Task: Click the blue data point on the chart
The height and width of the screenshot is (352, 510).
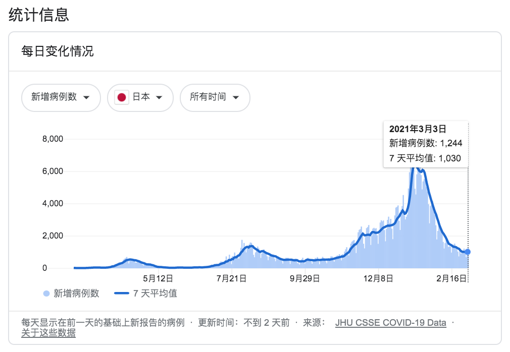Action: [x=468, y=252]
